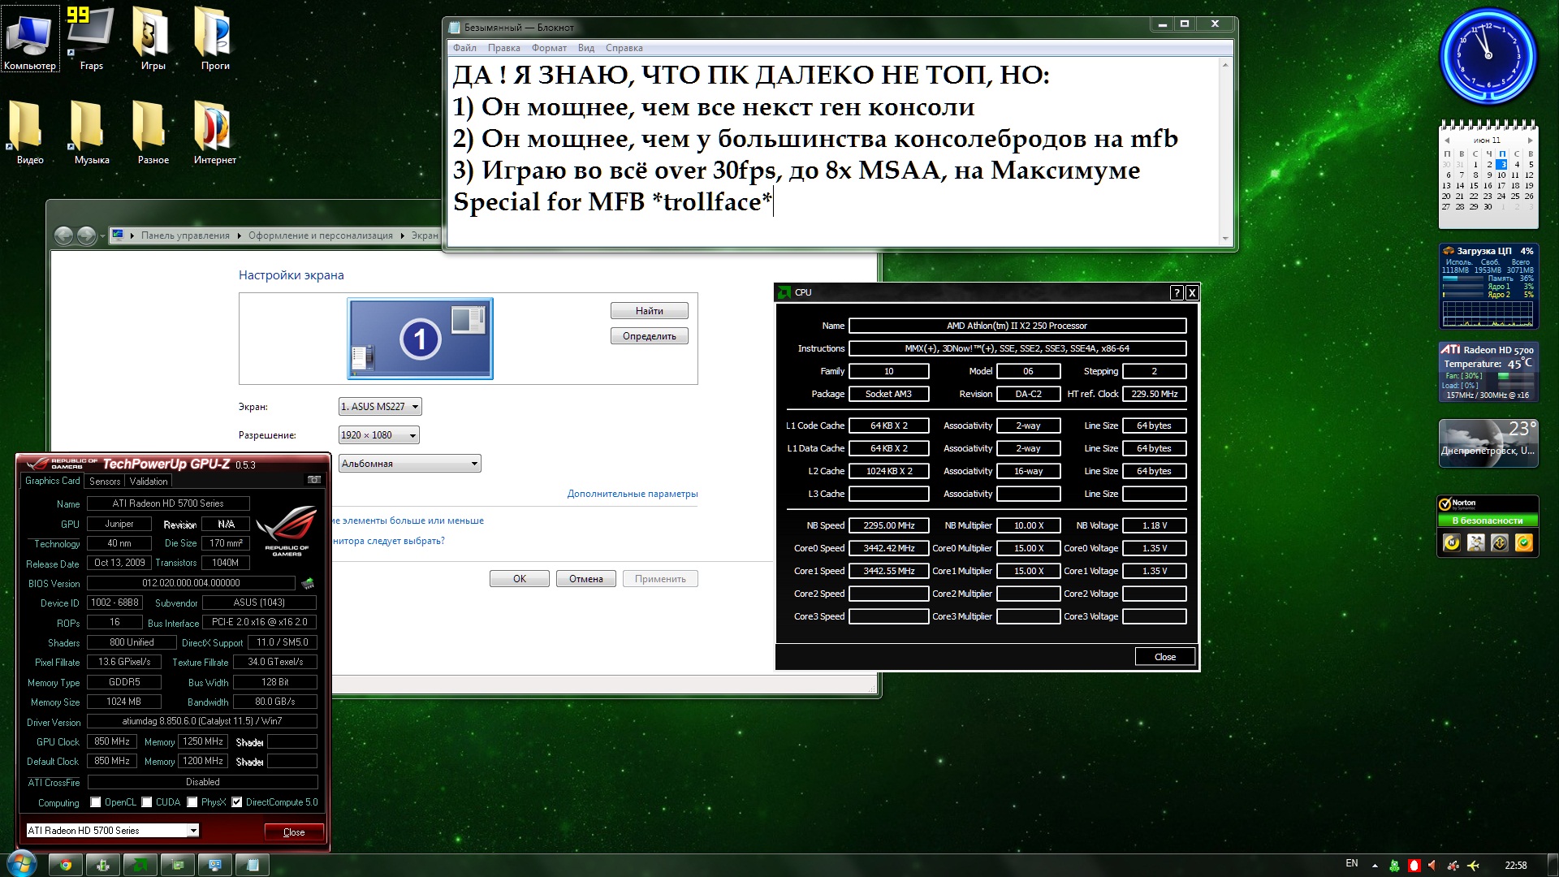The height and width of the screenshot is (877, 1559).
Task: Toggle the CUDA checkbox
Action: click(147, 802)
